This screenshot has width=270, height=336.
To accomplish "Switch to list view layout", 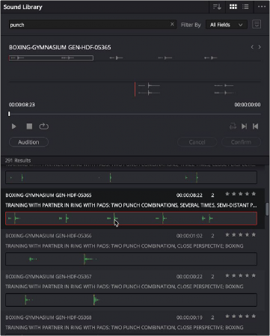I will pyautogui.click(x=245, y=7).
